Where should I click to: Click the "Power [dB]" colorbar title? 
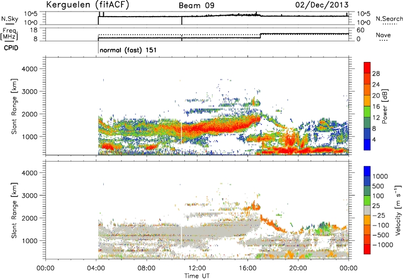pos(385,106)
